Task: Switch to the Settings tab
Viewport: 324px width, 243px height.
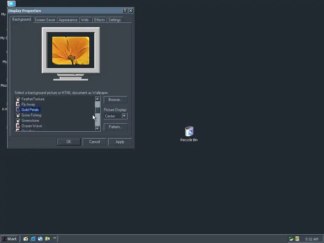Action: pos(115,20)
